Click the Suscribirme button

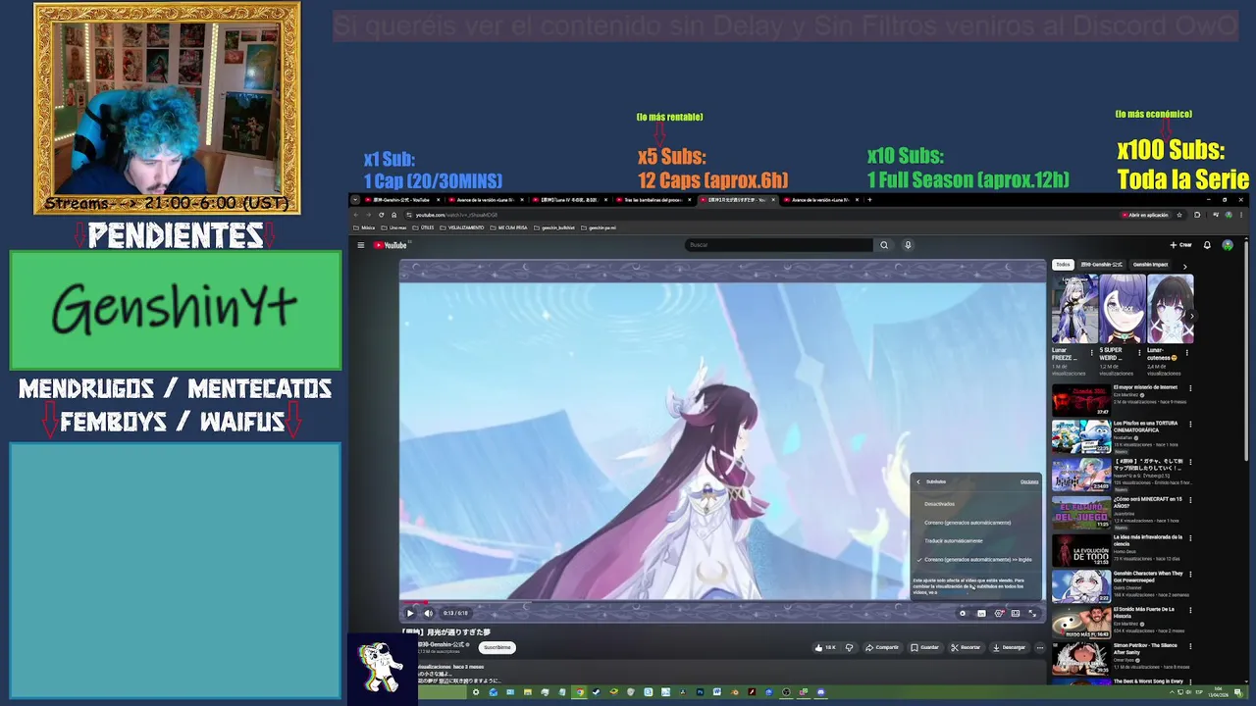coord(497,647)
